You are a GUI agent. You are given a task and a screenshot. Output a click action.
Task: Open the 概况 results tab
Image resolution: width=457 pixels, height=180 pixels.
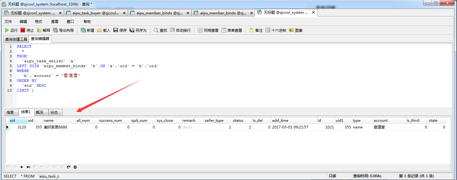[39, 112]
